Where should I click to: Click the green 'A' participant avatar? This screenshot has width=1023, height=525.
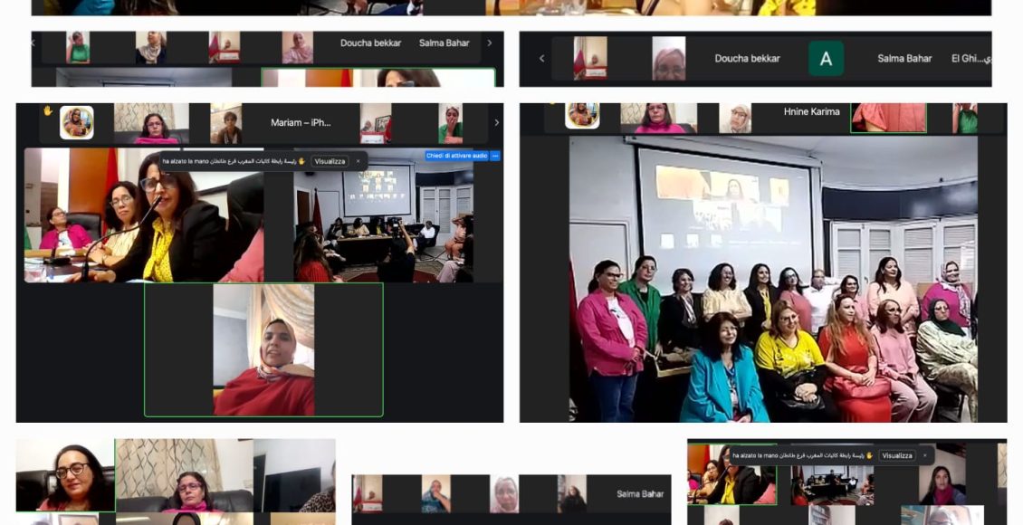826,59
